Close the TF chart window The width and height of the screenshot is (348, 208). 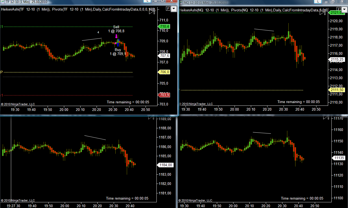click(x=172, y=2)
